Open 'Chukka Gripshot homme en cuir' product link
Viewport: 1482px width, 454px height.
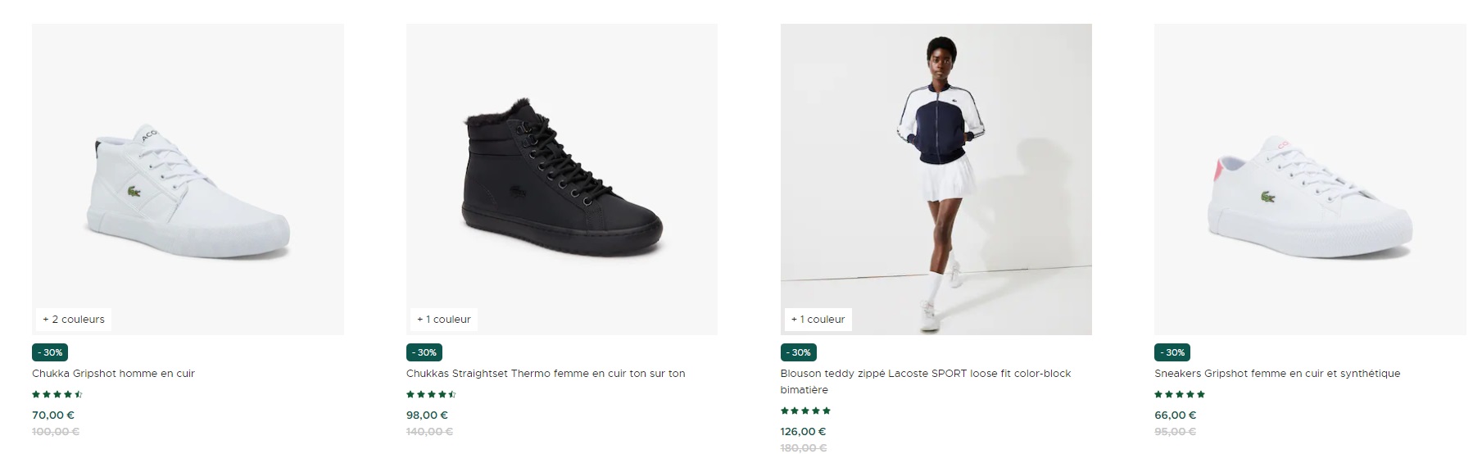[113, 374]
